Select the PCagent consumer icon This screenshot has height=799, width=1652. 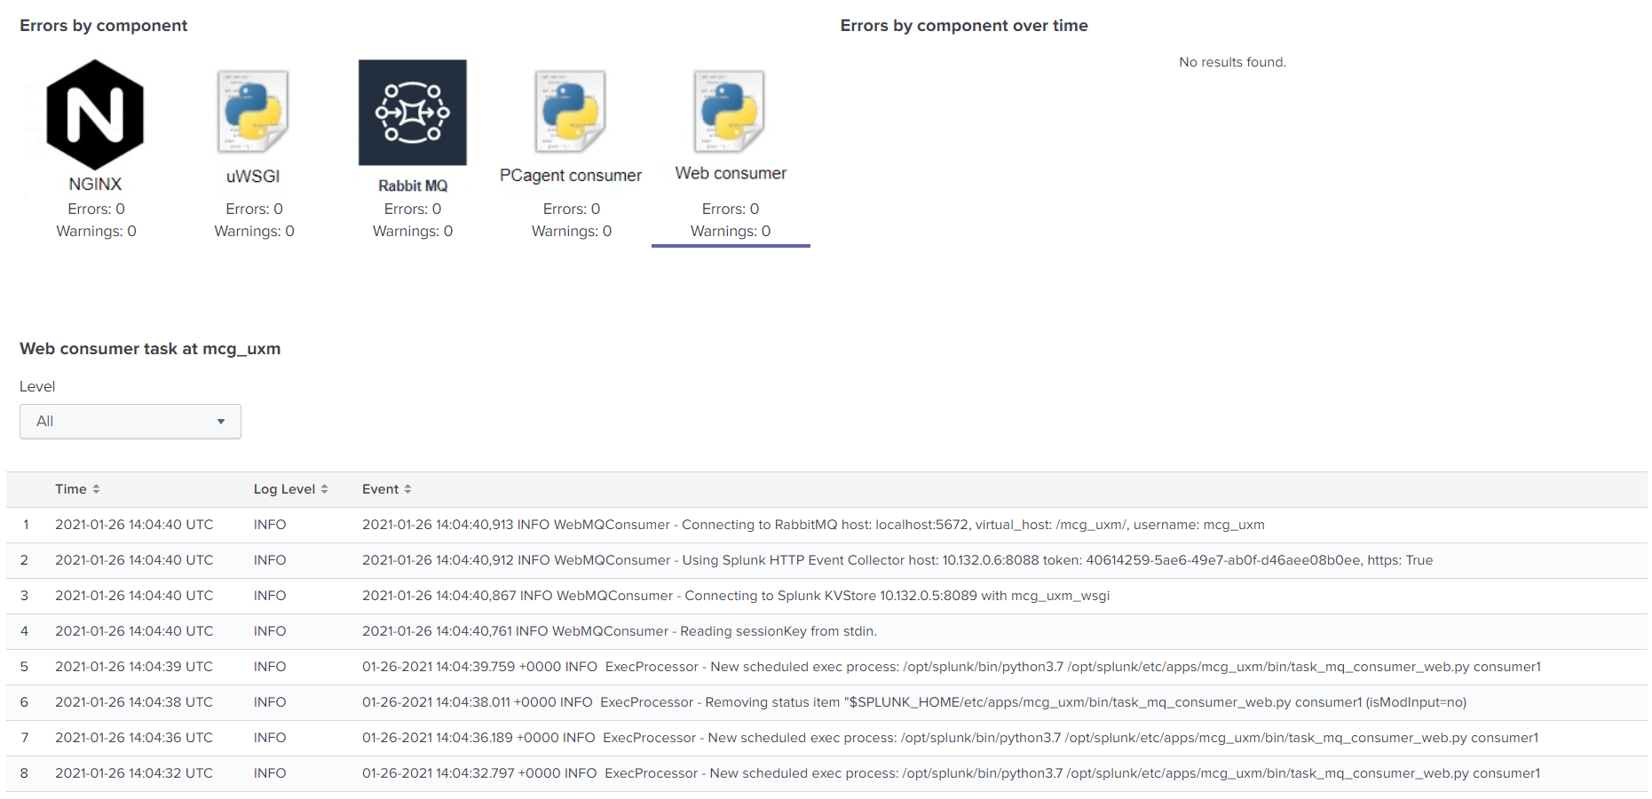(571, 112)
